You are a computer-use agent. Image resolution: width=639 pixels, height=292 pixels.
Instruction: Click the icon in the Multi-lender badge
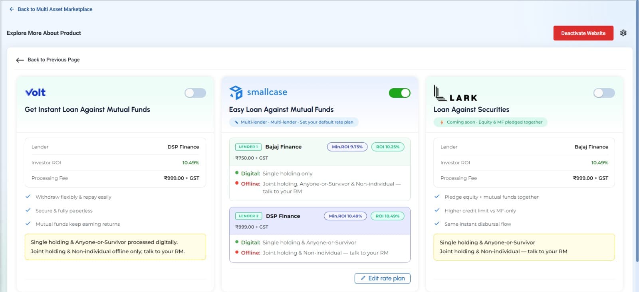236,122
